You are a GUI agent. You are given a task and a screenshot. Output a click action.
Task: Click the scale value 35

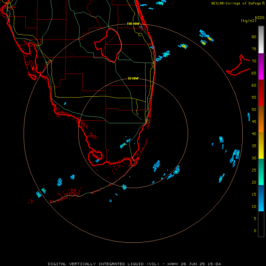tap(254, 146)
